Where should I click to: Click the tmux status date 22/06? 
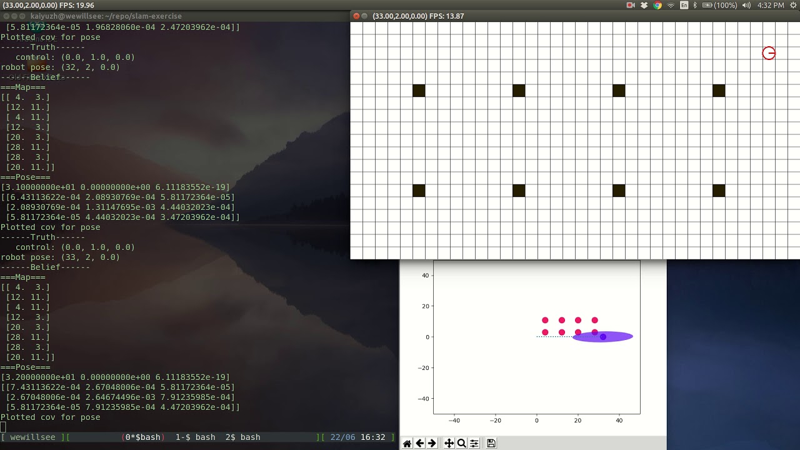pyautogui.click(x=342, y=437)
